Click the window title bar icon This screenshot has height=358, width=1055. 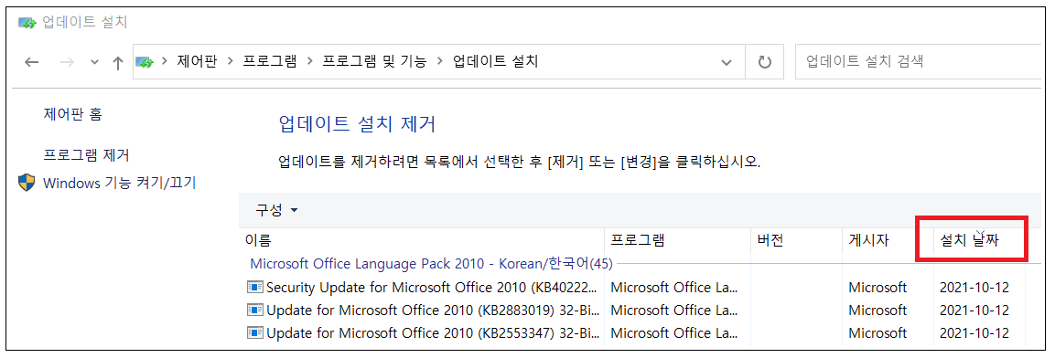[x=27, y=22]
